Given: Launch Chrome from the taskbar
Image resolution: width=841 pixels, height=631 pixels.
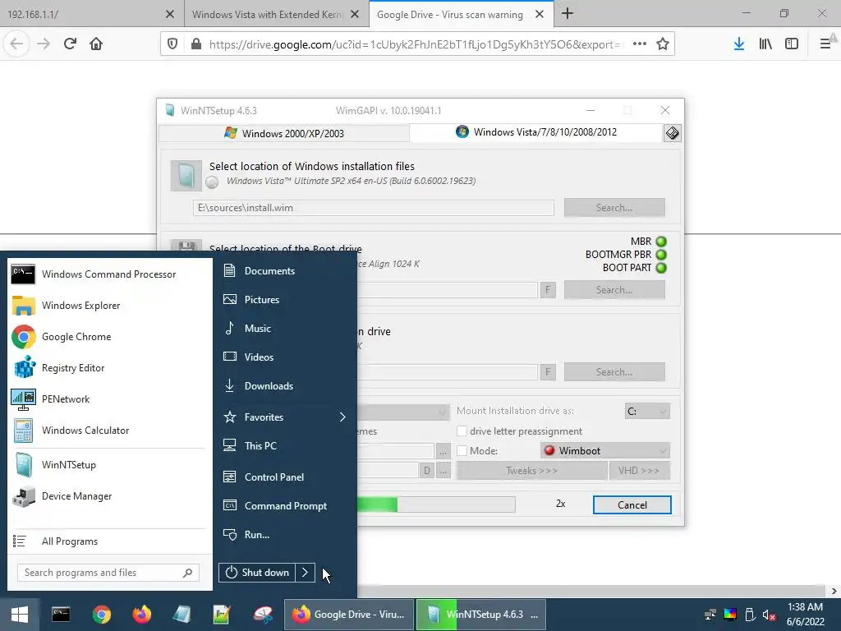Looking at the screenshot, I should pyautogui.click(x=101, y=615).
